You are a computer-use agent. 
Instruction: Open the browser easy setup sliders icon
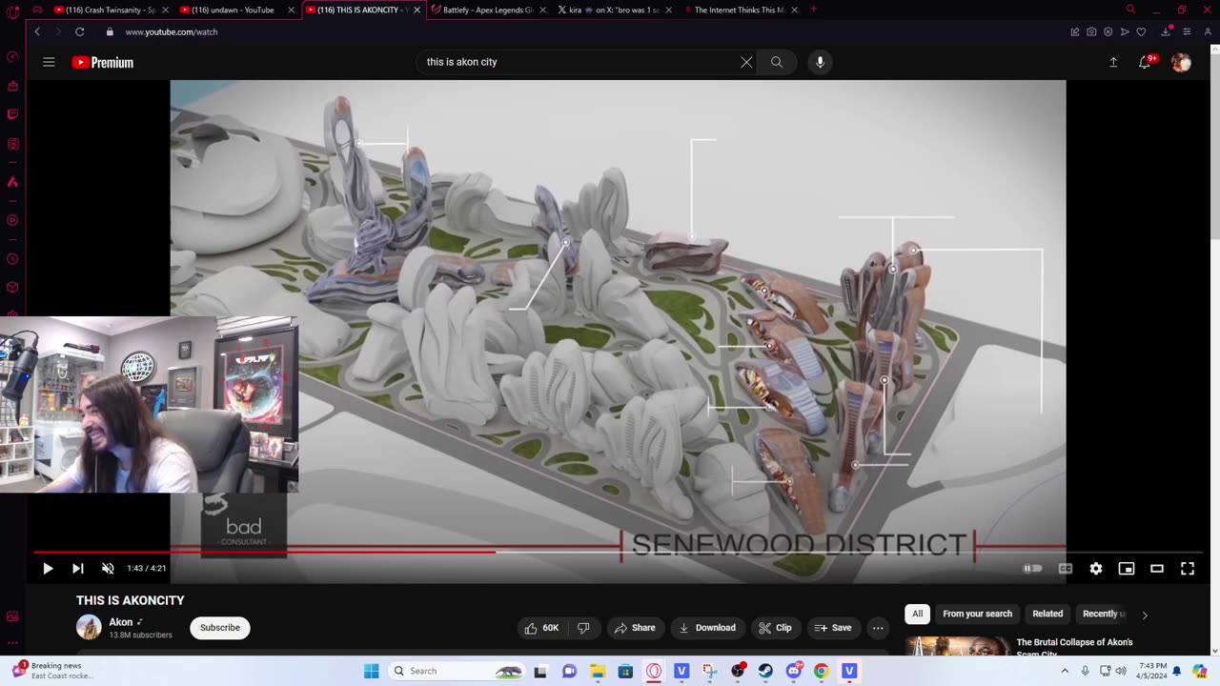[1187, 31]
